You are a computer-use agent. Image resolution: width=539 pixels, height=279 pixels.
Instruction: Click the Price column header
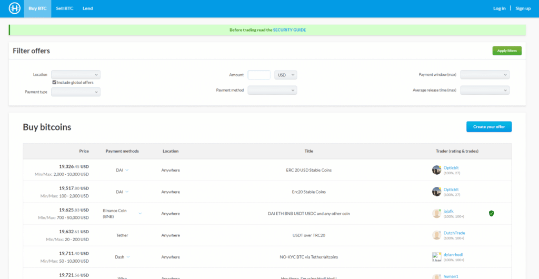click(84, 151)
